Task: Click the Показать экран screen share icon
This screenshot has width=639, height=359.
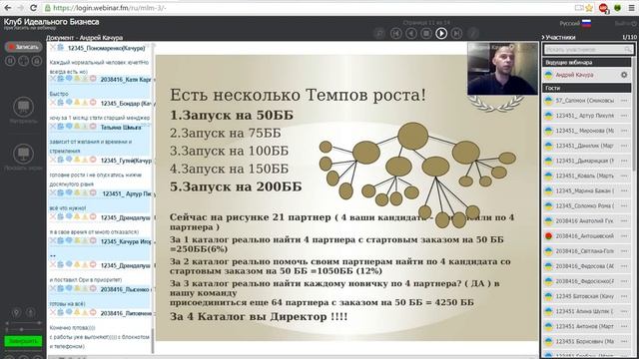Action: 23,154
